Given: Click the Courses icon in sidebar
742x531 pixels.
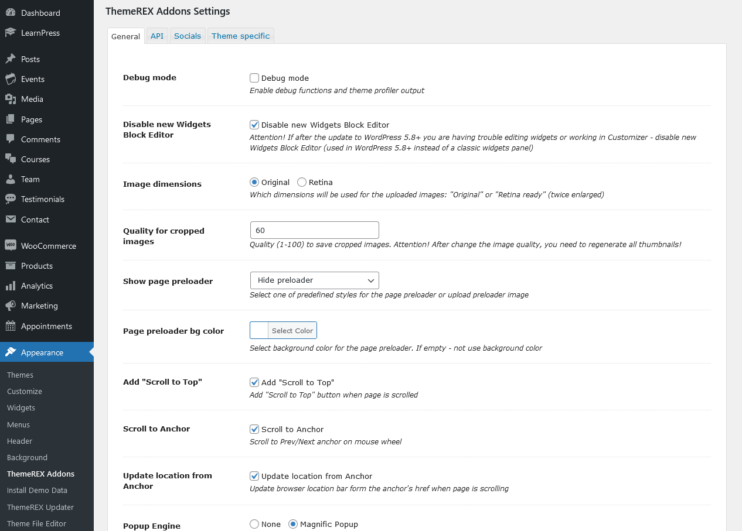Looking at the screenshot, I should click(11, 159).
